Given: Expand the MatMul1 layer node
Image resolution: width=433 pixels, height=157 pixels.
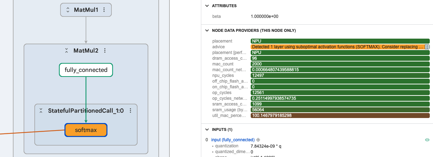Looking at the screenshot, I should coord(68,10).
